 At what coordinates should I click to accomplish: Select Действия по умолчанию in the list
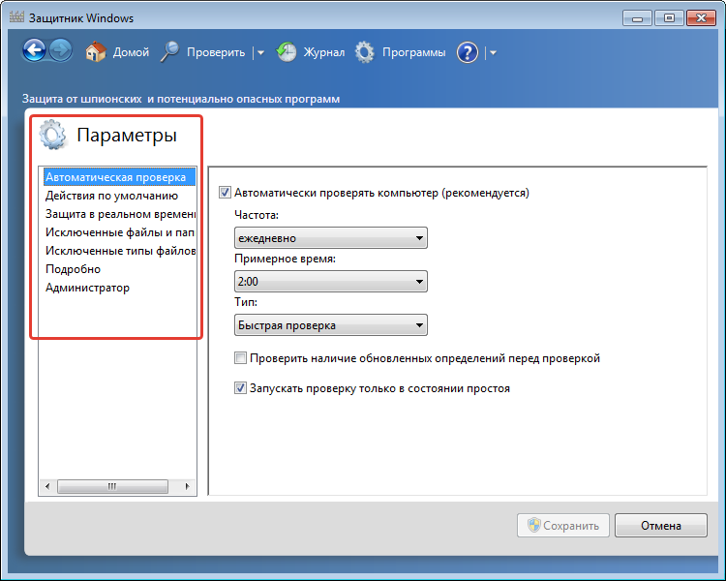[119, 196]
